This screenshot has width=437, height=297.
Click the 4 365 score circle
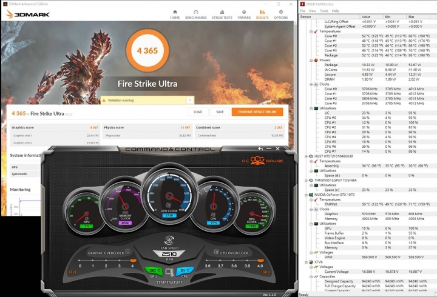(x=147, y=51)
